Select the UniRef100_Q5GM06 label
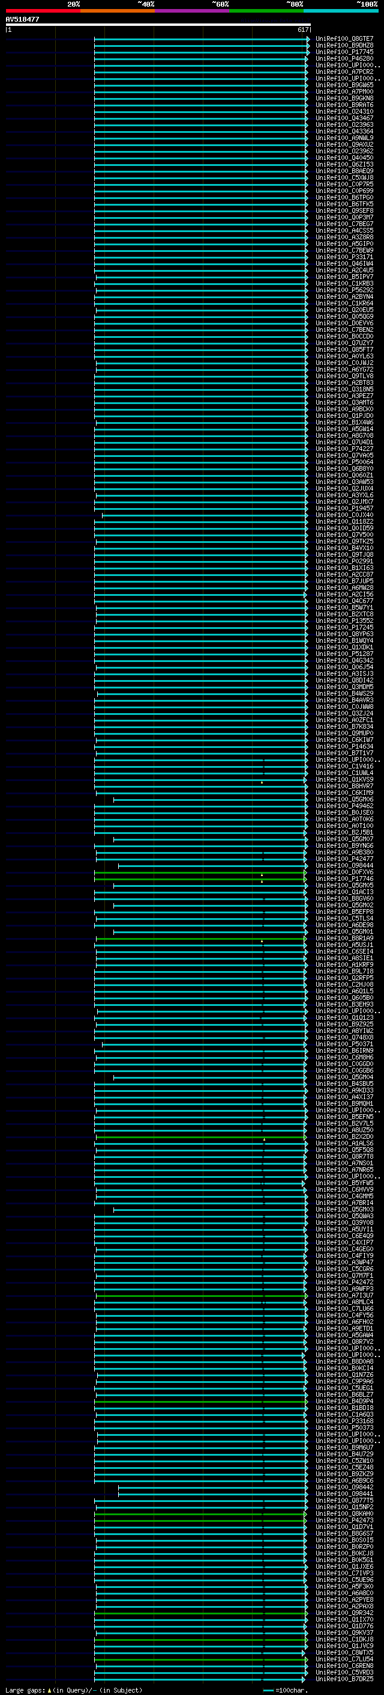The image size is (384, 1695). tap(344, 800)
